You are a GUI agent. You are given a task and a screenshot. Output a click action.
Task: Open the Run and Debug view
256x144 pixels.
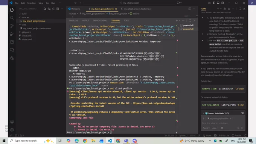(12, 34)
